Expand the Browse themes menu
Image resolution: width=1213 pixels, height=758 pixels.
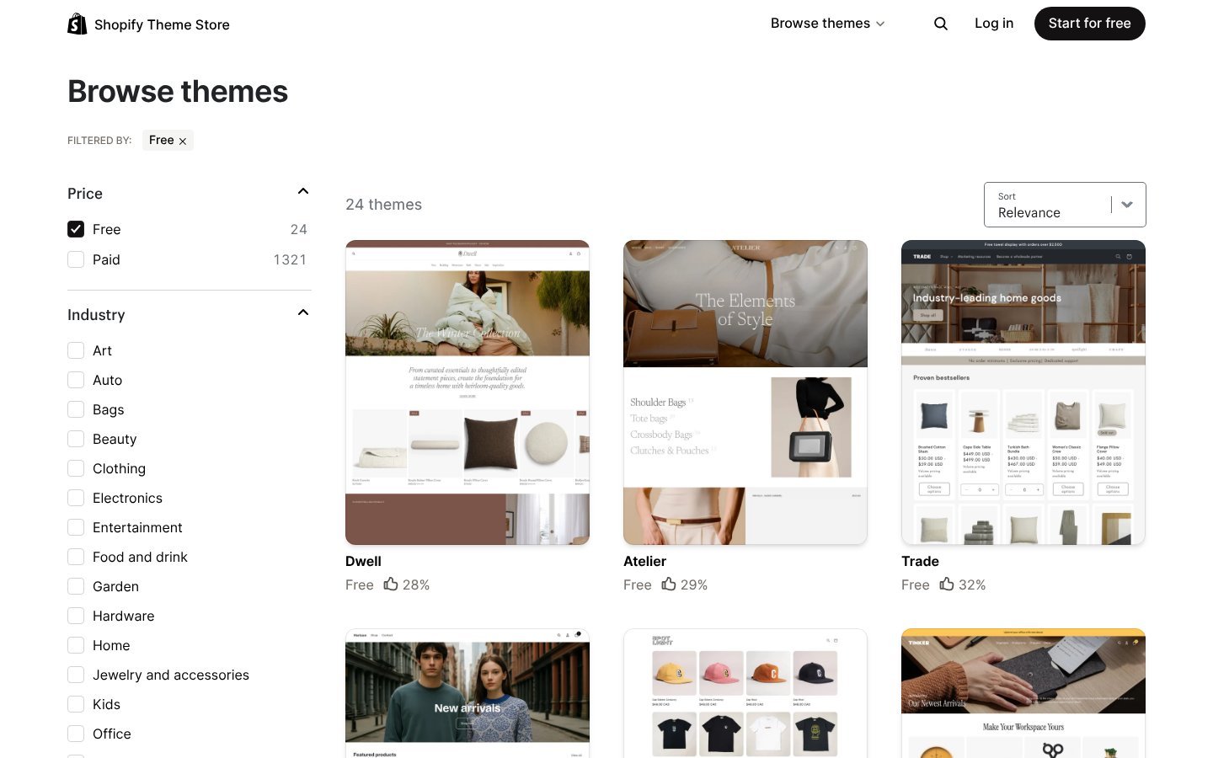pos(827,24)
